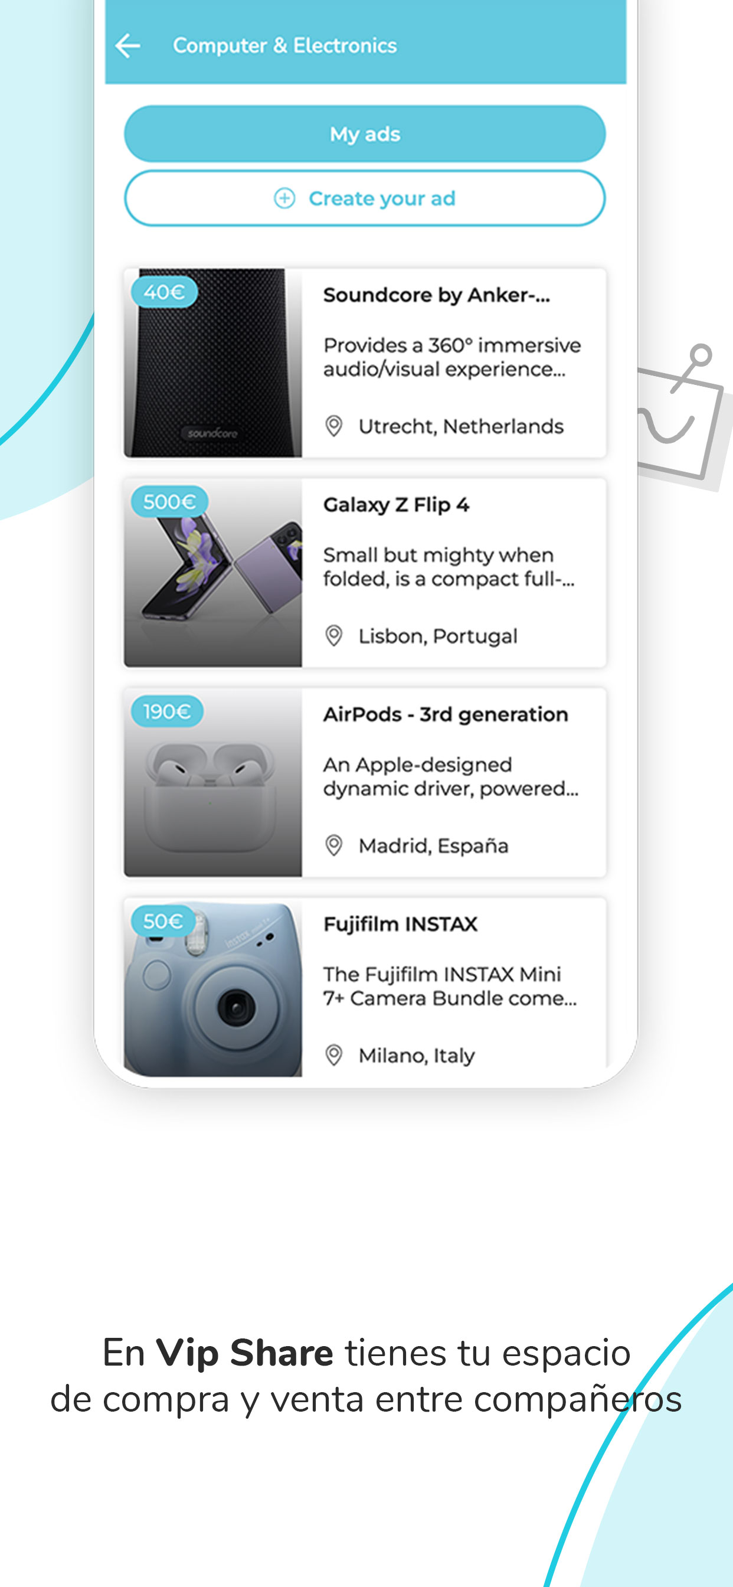Click location pin beside Milano, Italy

pos(334,1054)
